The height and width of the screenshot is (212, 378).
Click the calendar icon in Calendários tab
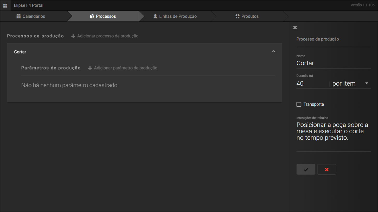click(x=18, y=16)
